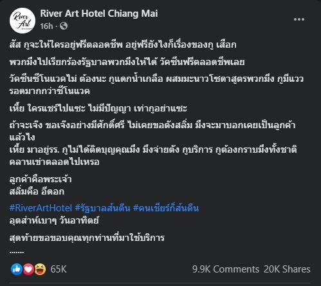The height and width of the screenshot is (286, 321).
Task: Click the สลิ่มคือ อีดอก line
Action: pyautogui.click(x=37, y=191)
